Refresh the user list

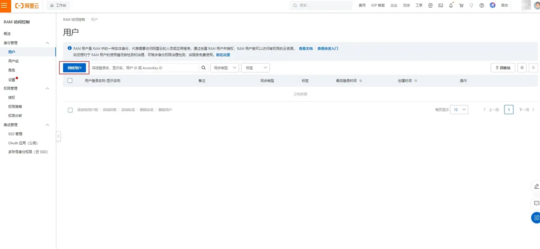coord(533,68)
